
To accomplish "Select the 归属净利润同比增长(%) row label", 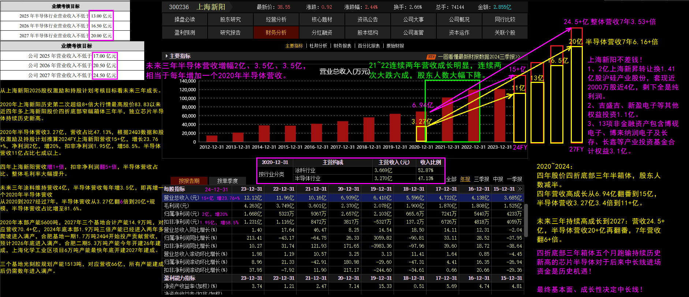I will (190, 238).
